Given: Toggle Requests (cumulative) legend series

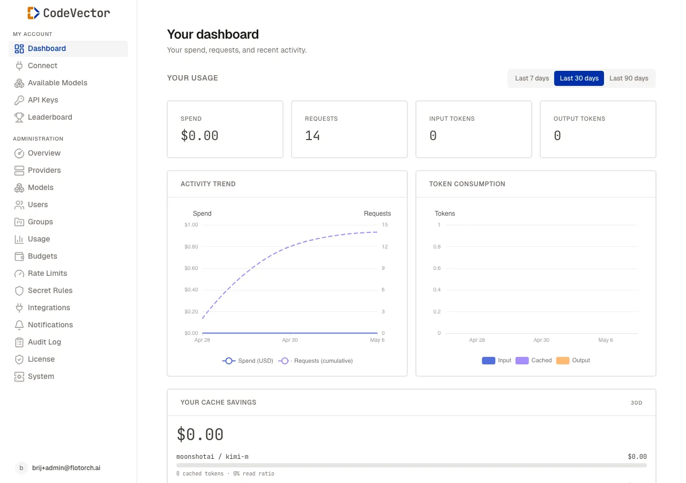Looking at the screenshot, I should (x=316, y=361).
